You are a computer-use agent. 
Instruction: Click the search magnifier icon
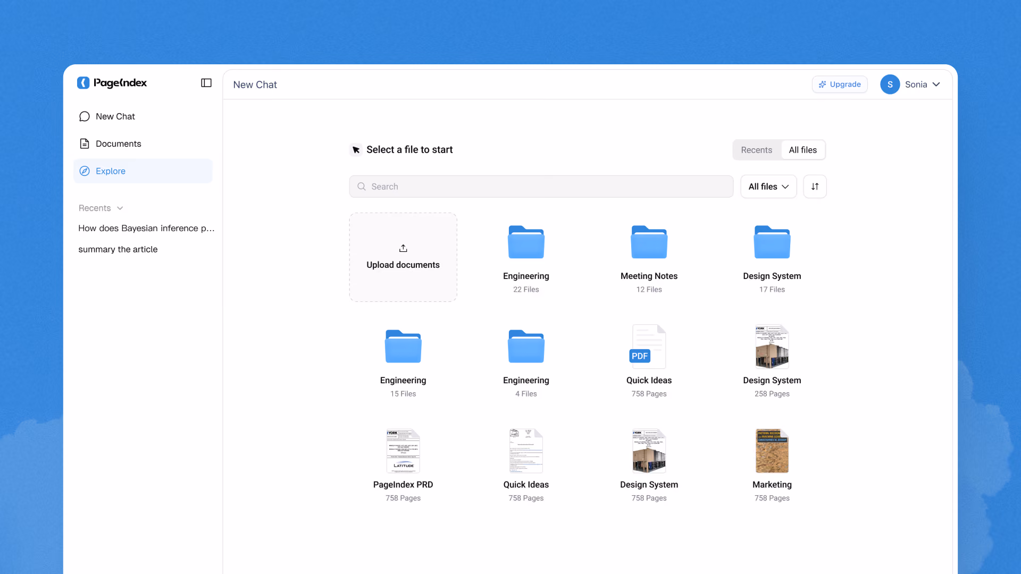[362, 187]
